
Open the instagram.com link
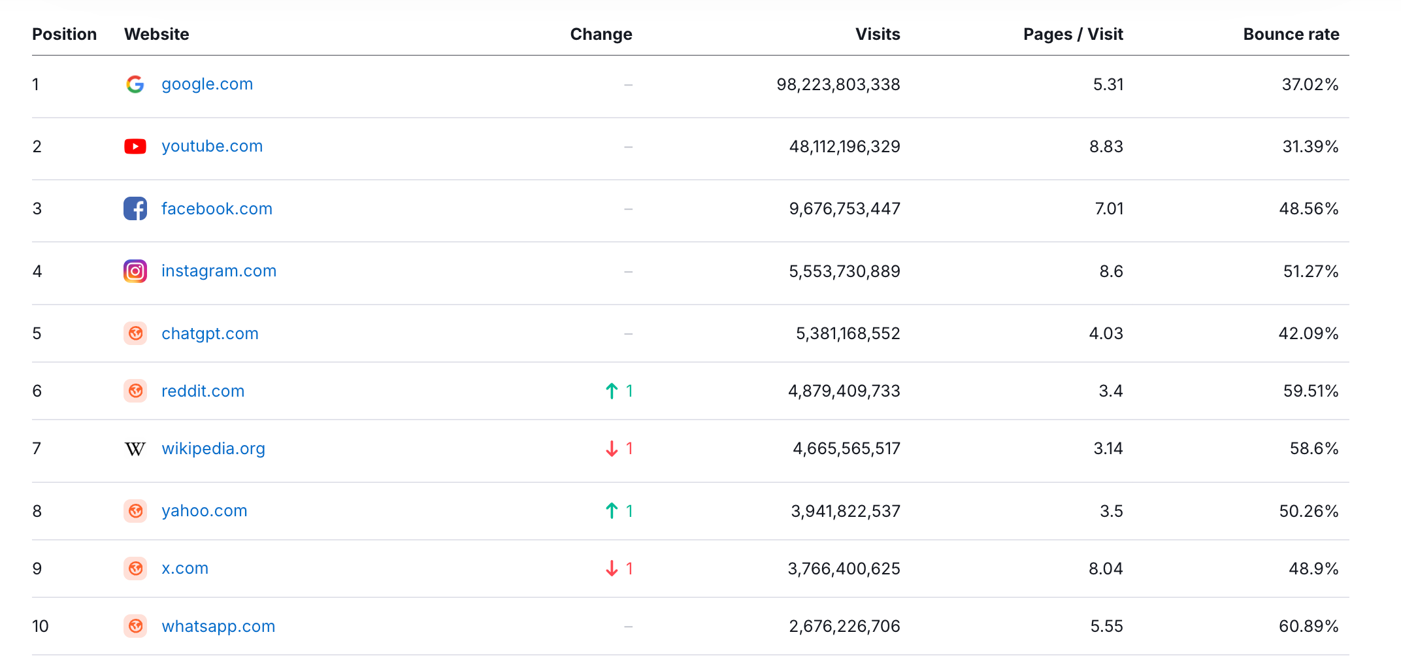point(219,271)
